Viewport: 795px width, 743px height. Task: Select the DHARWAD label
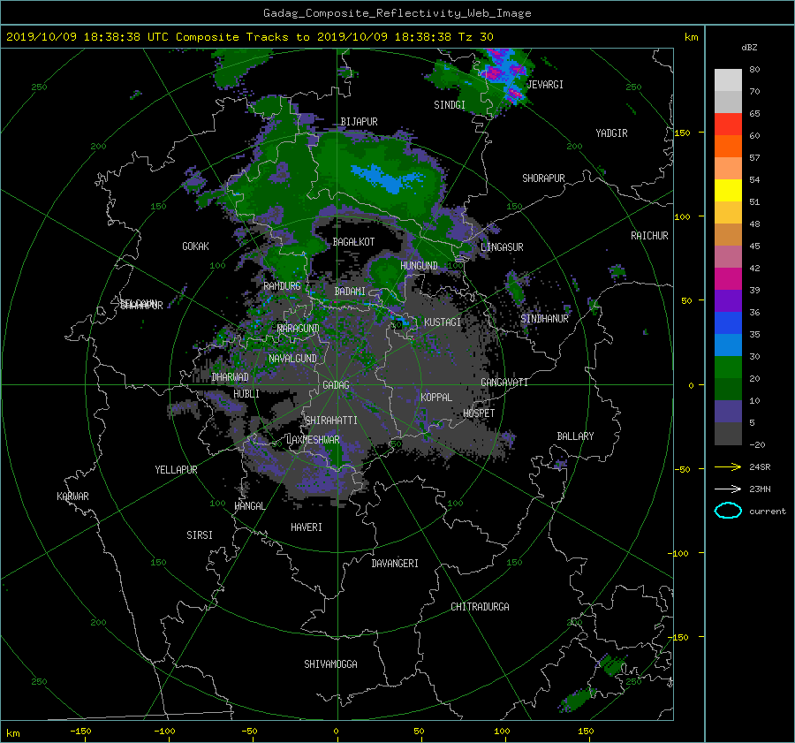coord(230,377)
